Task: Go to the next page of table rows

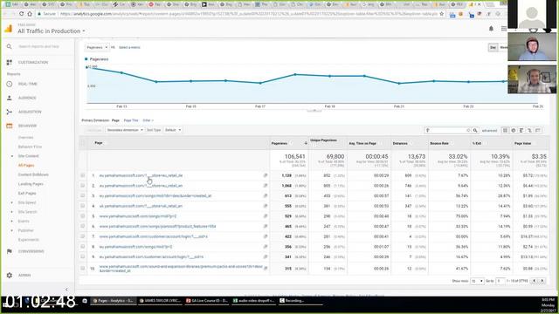Action: [x=542, y=281]
